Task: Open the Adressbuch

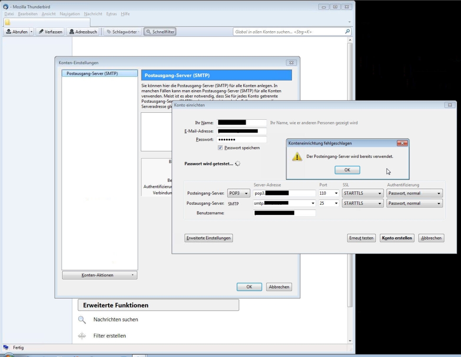Action: [83, 32]
